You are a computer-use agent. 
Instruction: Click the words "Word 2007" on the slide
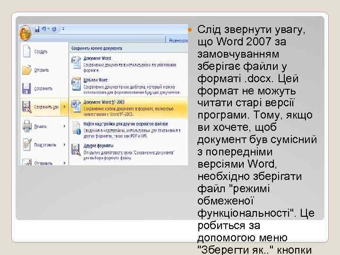tap(244, 42)
